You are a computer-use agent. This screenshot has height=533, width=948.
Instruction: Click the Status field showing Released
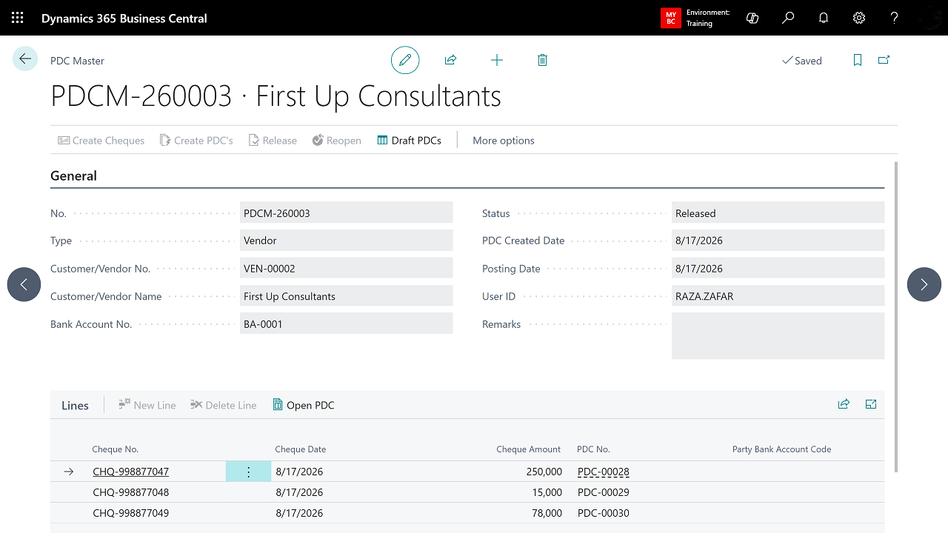778,213
